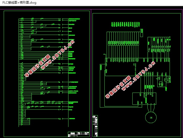183x138 pixels.
Task: Click the indicator lamp cross-circle symbol
Action: pyautogui.click(x=166, y=80)
